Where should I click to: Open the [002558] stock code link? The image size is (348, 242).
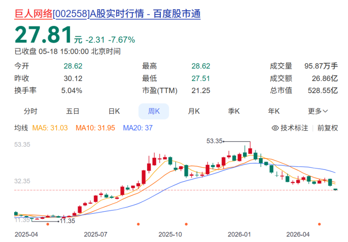pyautogui.click(x=71, y=14)
